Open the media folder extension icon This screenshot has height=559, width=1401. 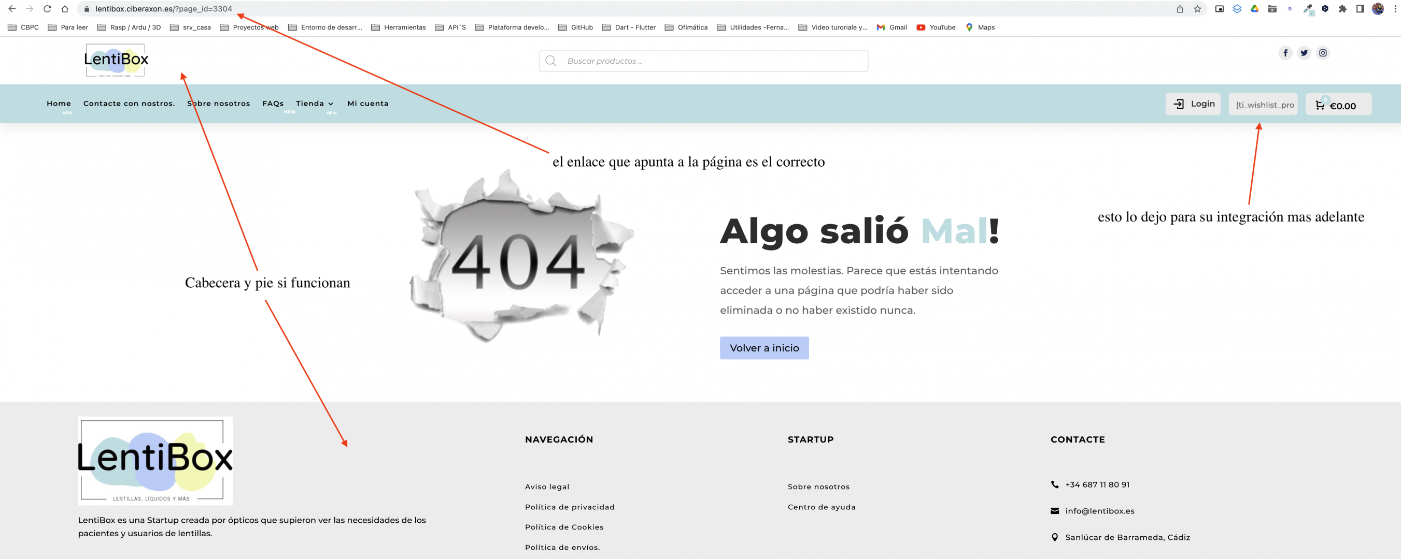(1272, 9)
